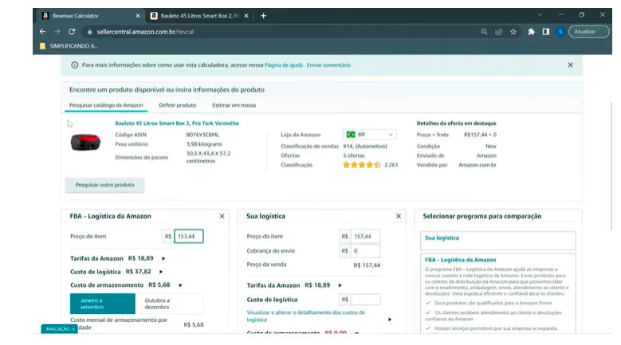Select the Janeiro a setembro storage period

(x=103, y=304)
